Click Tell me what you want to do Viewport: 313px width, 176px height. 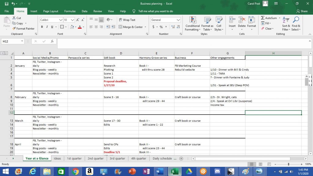click(156, 11)
